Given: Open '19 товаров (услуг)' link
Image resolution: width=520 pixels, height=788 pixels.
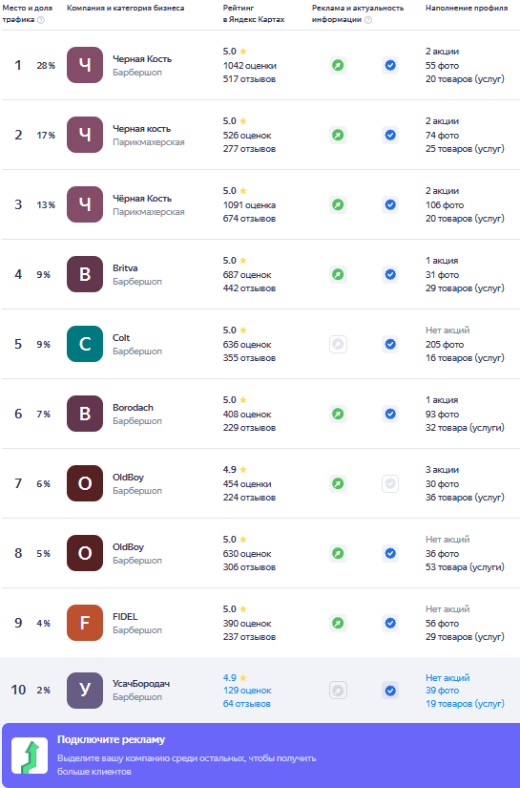Looking at the screenshot, I should click(465, 704).
